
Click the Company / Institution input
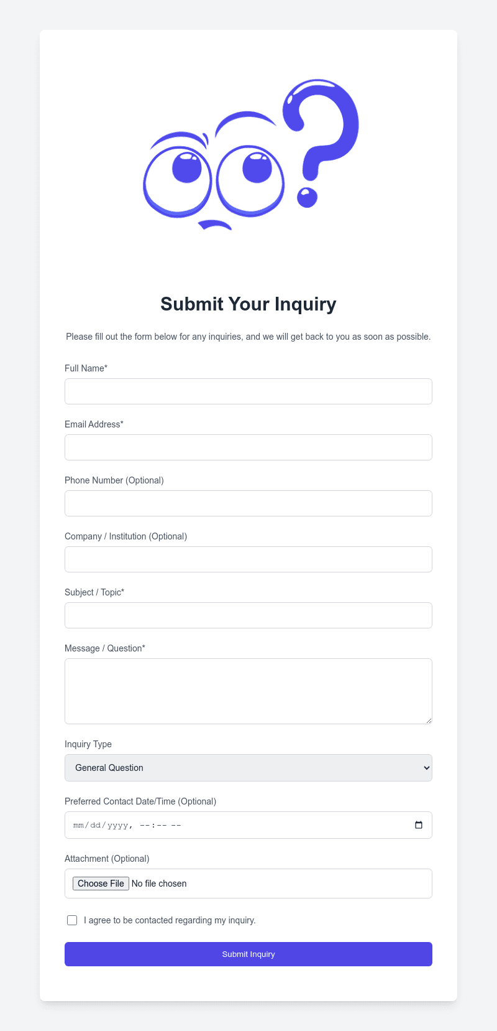coord(248,559)
